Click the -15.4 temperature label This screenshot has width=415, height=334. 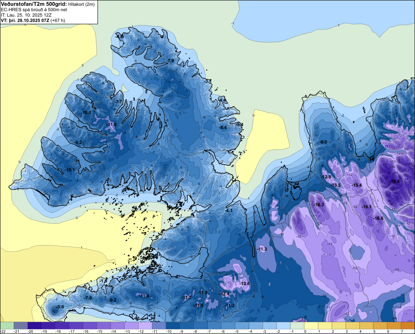click(356, 185)
